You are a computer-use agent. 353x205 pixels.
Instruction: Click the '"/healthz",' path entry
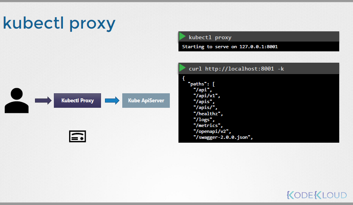point(208,114)
